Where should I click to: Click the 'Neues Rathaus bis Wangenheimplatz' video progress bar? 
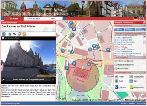point(28,79)
